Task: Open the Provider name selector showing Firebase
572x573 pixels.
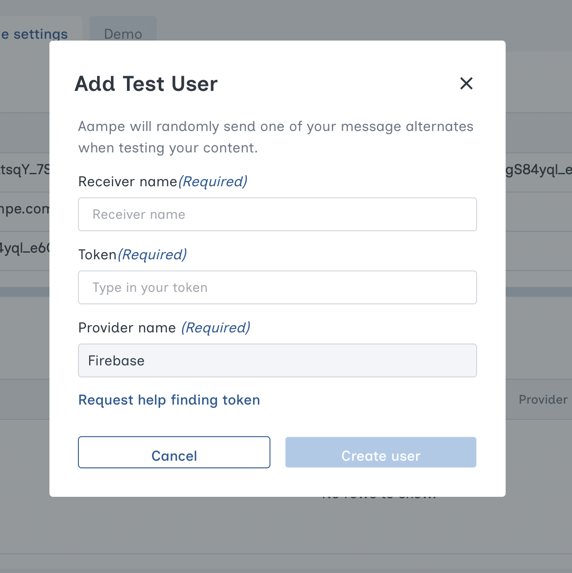Action: [278, 360]
